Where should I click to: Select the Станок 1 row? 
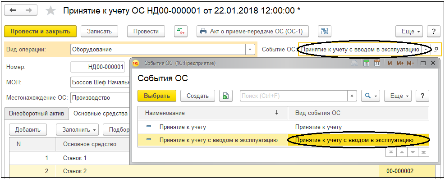tap(69, 158)
